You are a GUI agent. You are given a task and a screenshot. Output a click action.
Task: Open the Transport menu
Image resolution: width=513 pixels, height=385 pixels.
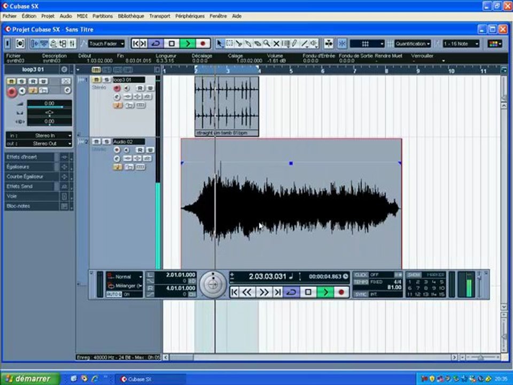click(160, 16)
